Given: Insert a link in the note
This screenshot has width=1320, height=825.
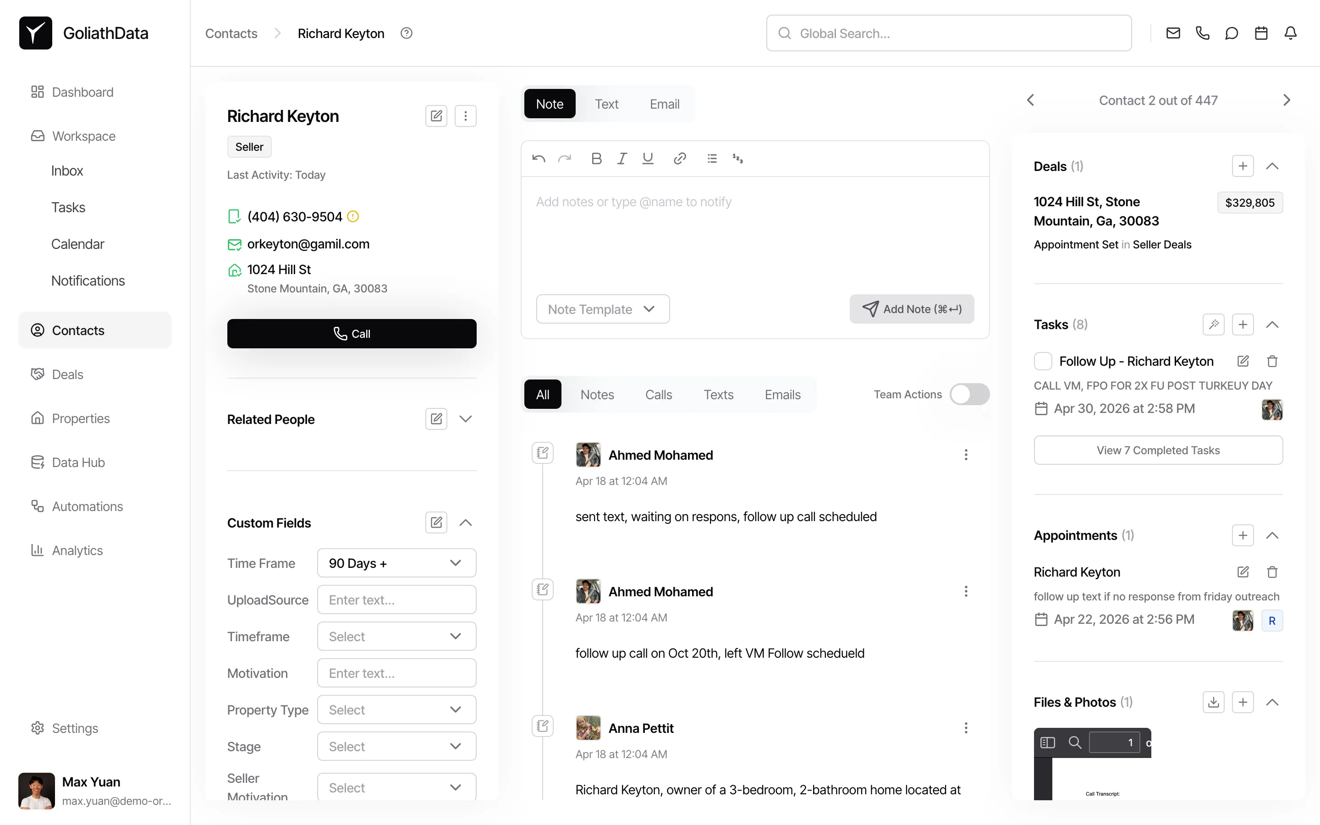Looking at the screenshot, I should point(679,158).
